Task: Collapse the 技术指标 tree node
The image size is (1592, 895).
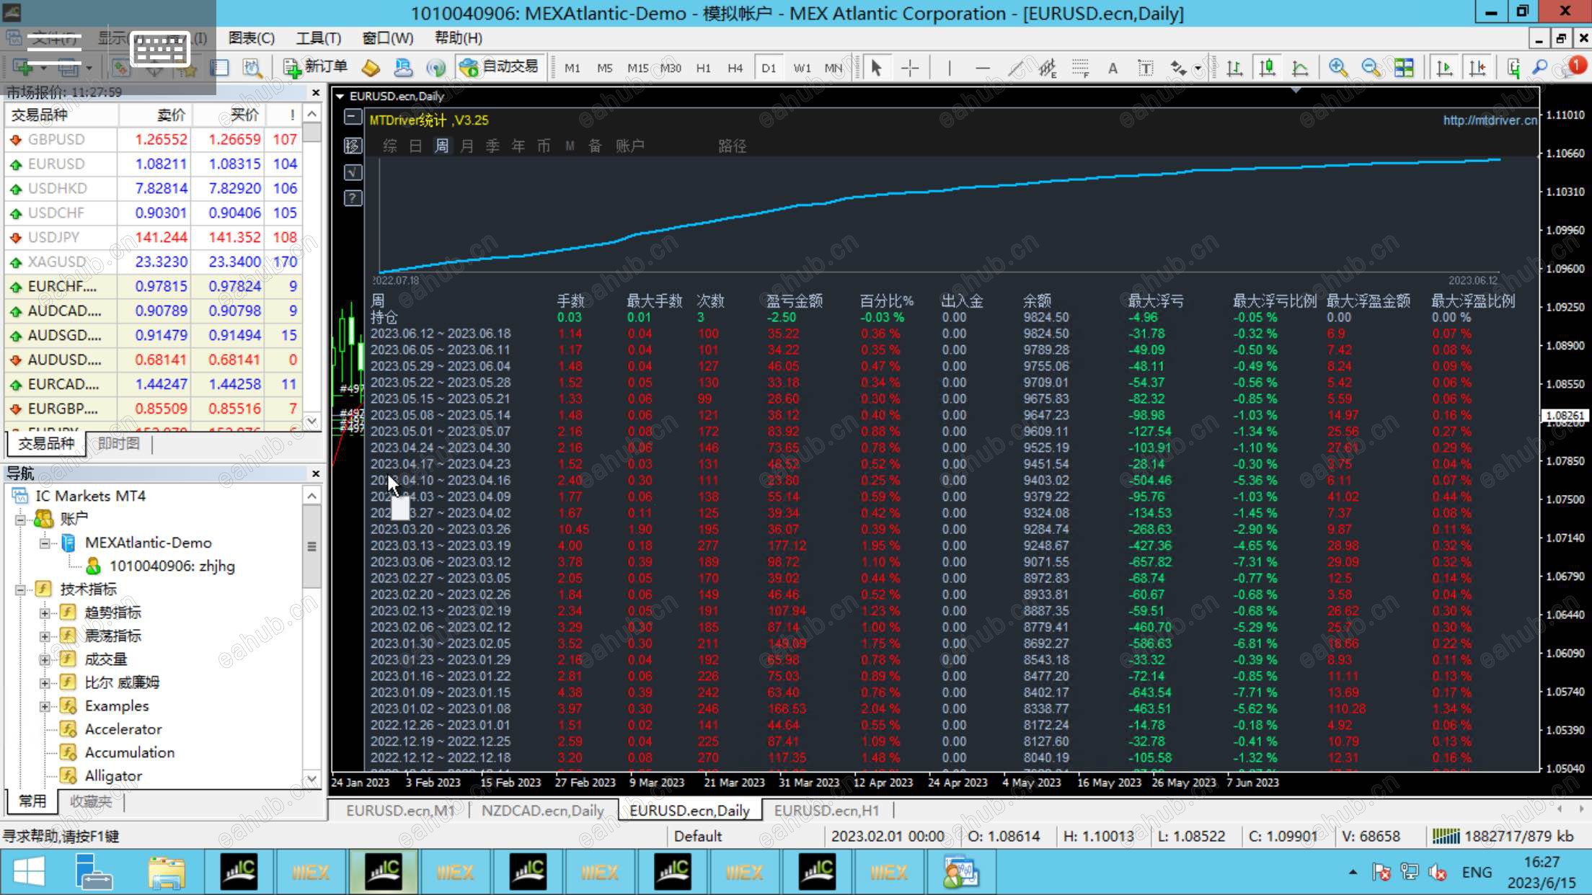Action: pos(20,589)
